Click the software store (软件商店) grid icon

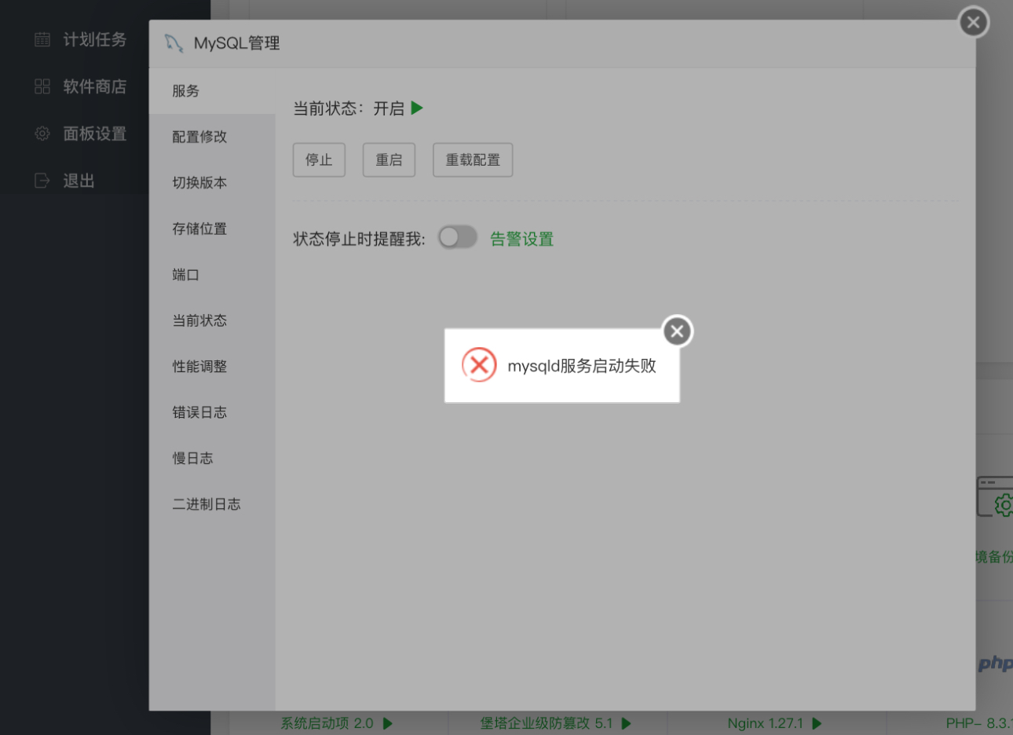(42, 86)
